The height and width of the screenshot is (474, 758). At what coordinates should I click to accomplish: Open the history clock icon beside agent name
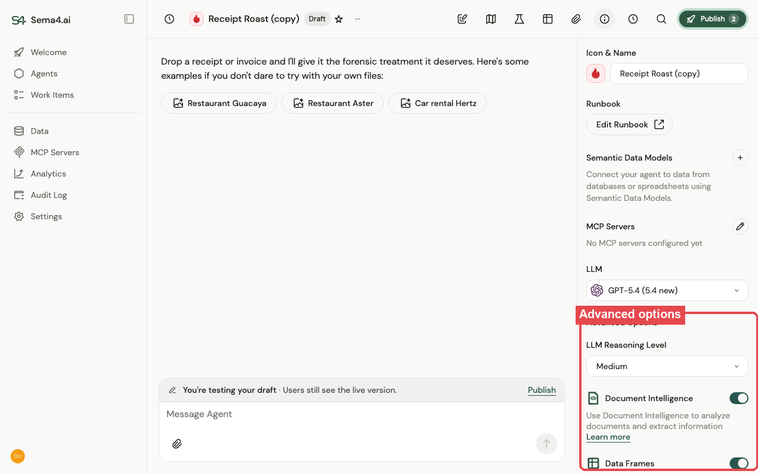point(169,19)
